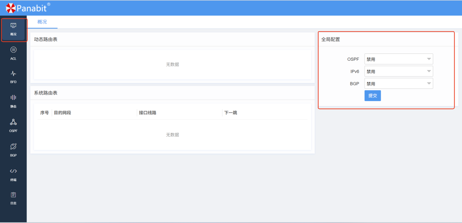
Task: Click the 序号 column header
Action: click(x=44, y=113)
